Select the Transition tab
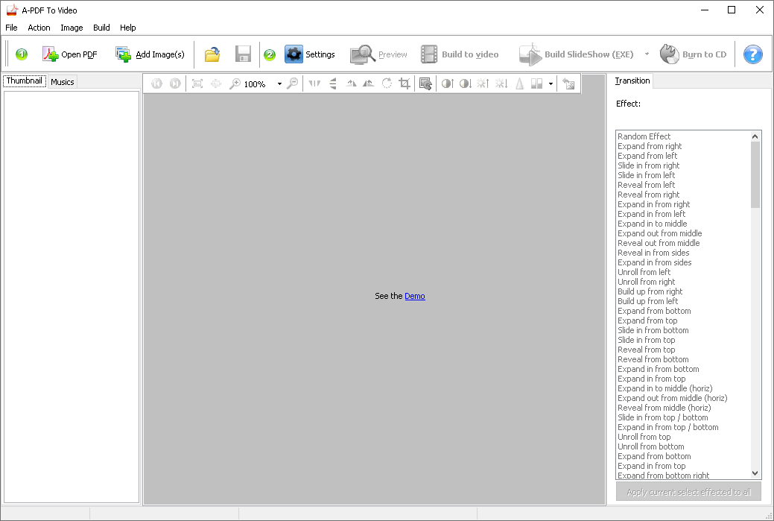774x521 pixels. (x=632, y=80)
